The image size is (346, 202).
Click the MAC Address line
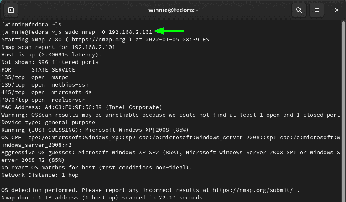click(81, 107)
